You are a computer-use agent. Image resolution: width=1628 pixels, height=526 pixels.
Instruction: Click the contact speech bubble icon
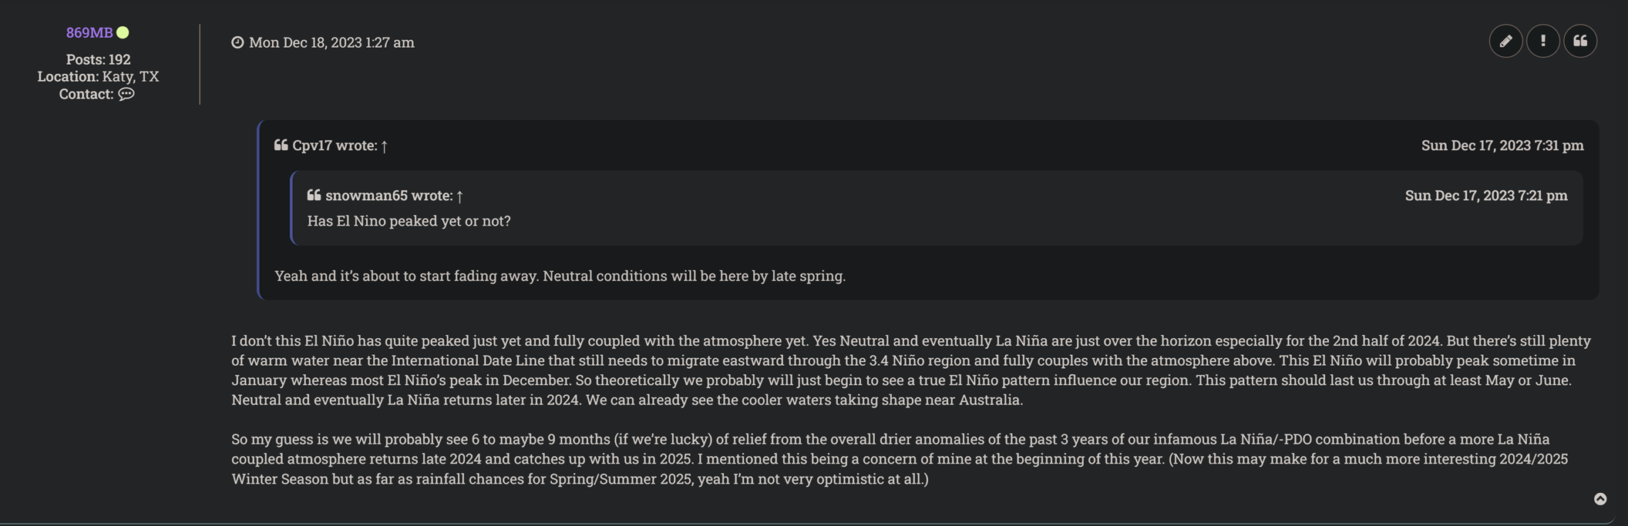(126, 94)
